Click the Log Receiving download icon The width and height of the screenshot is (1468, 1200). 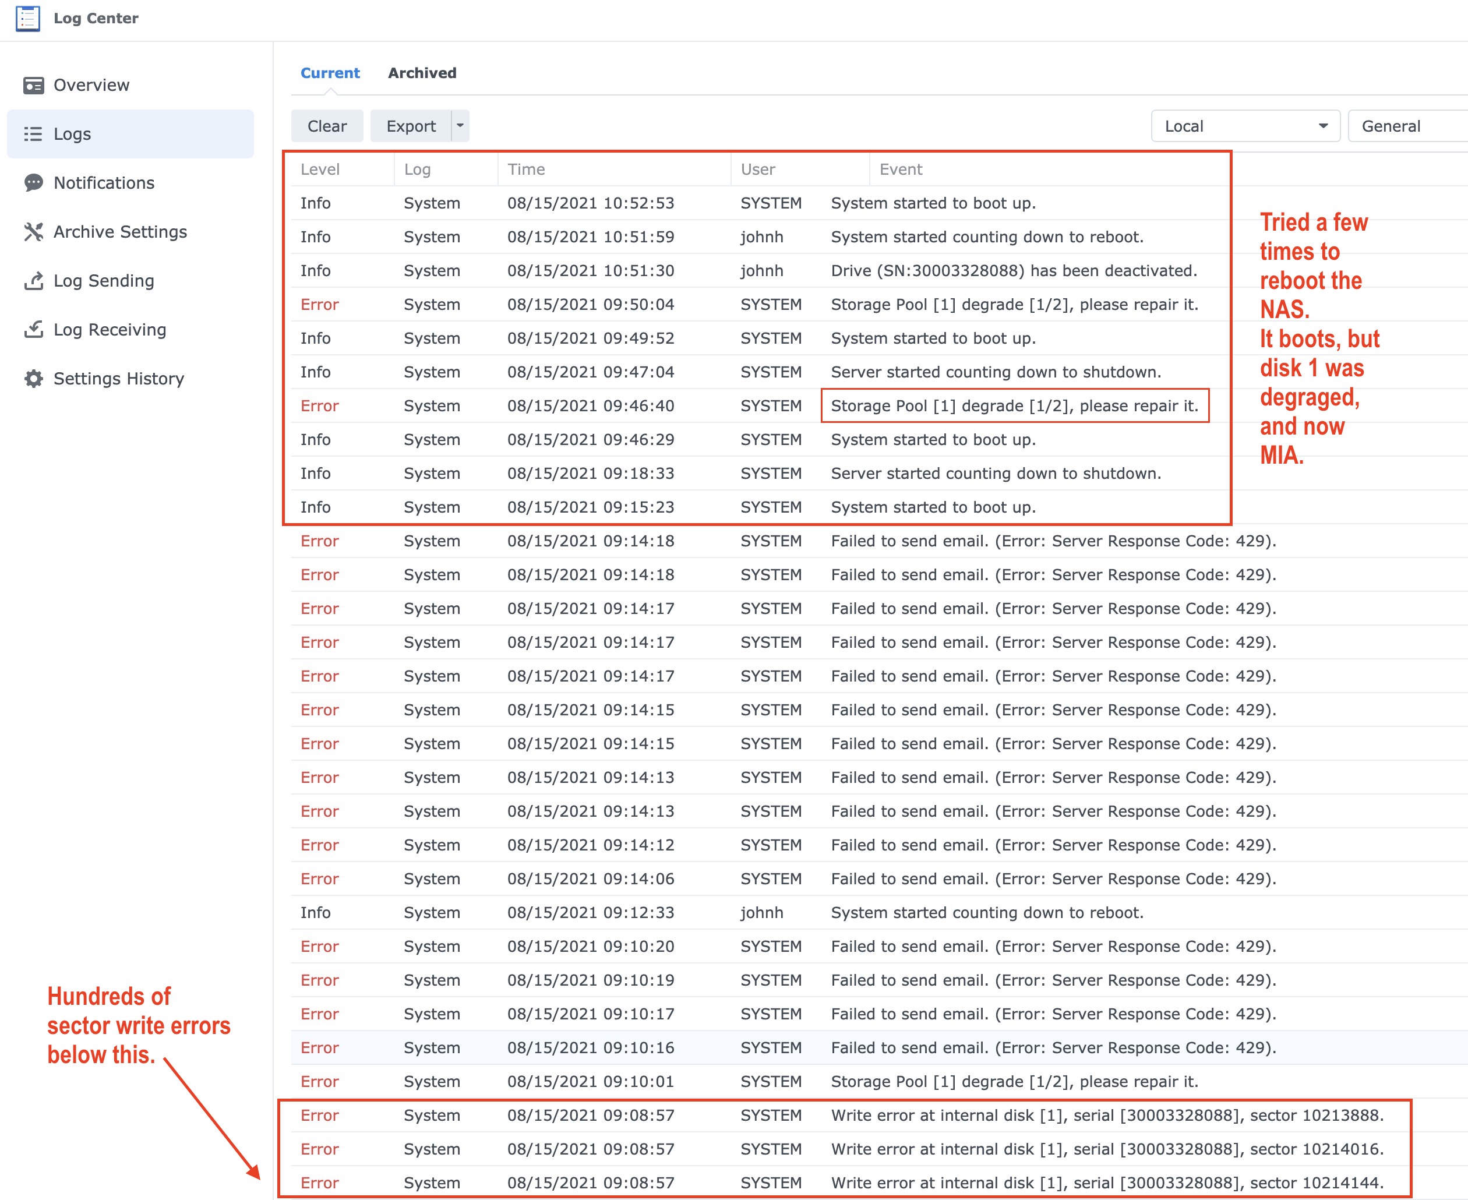tap(33, 330)
